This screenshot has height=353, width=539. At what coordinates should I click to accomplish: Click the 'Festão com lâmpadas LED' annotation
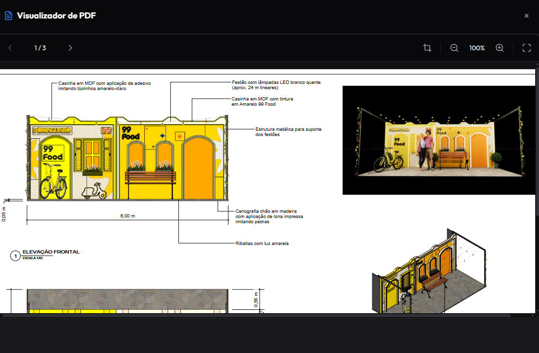point(276,85)
